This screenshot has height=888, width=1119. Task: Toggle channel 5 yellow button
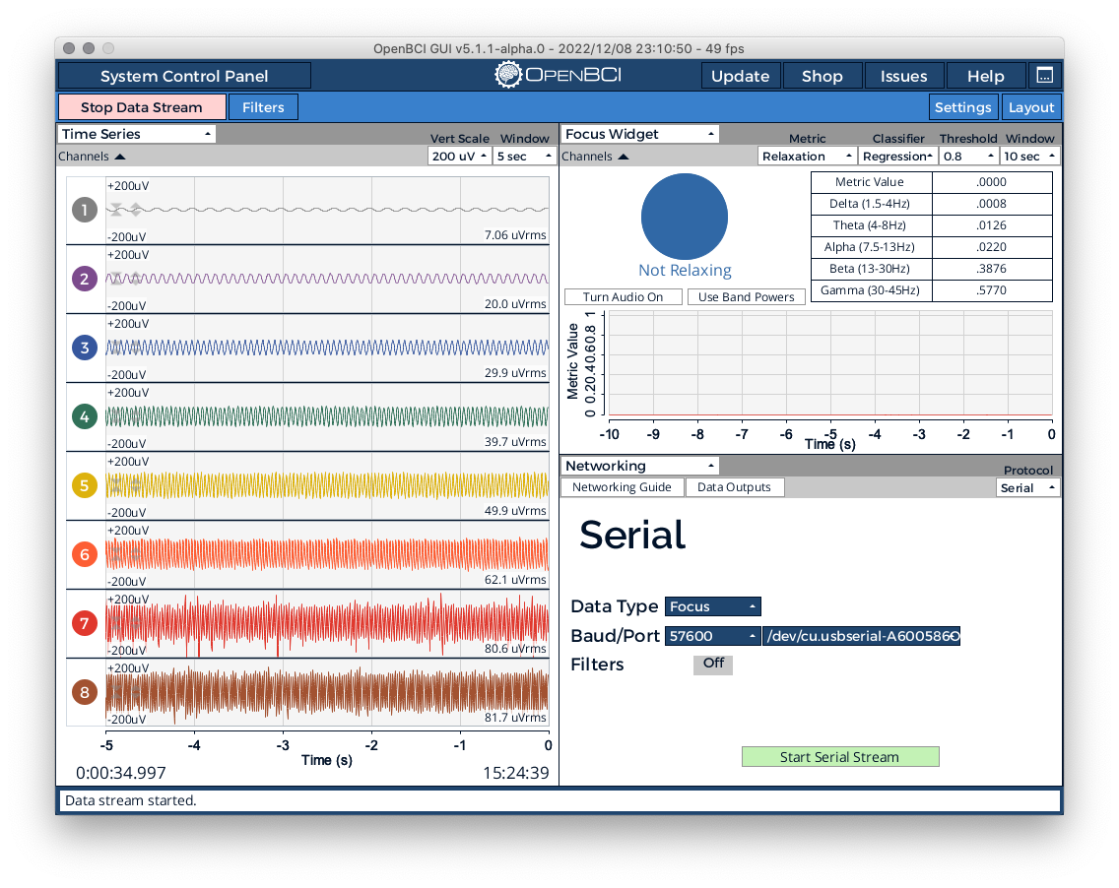tap(84, 485)
